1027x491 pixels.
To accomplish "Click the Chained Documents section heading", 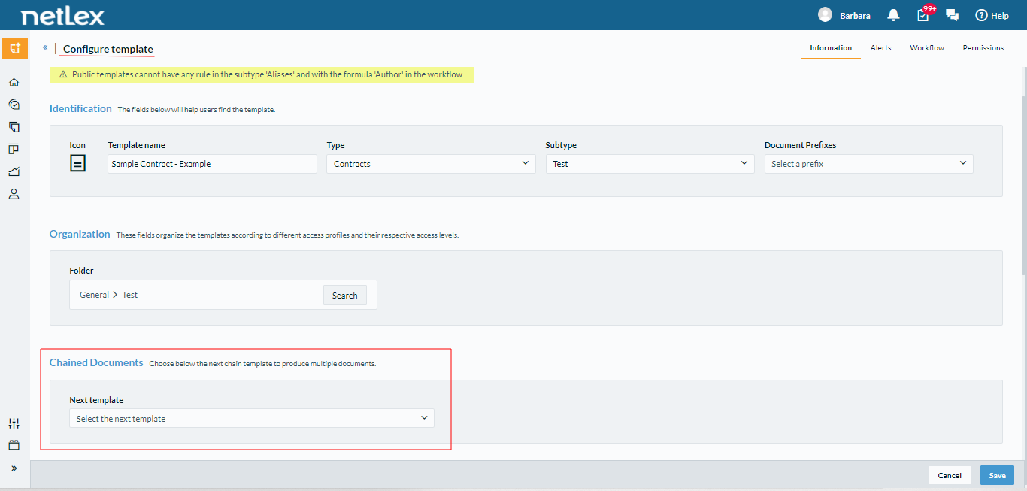I will 96,362.
